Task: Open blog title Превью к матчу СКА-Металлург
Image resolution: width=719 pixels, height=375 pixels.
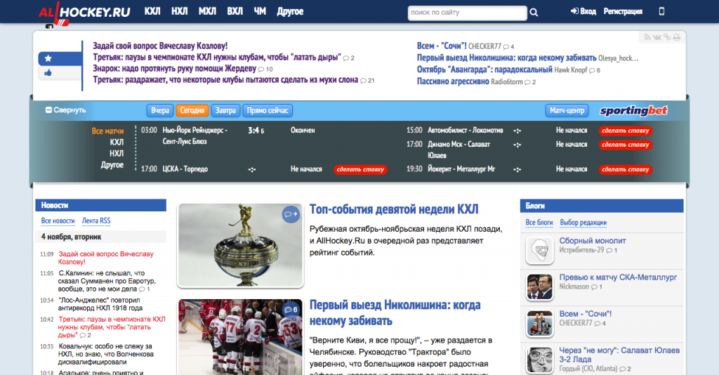Action: (x=618, y=277)
